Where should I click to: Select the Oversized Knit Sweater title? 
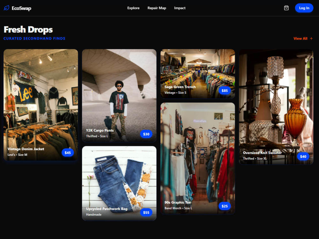(262, 153)
